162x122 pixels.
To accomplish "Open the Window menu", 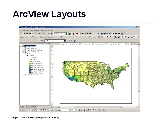I will (x=47, y=30).
